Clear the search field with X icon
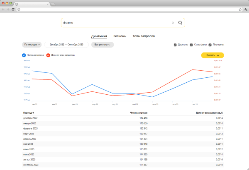The image size is (249, 170). click(x=173, y=23)
